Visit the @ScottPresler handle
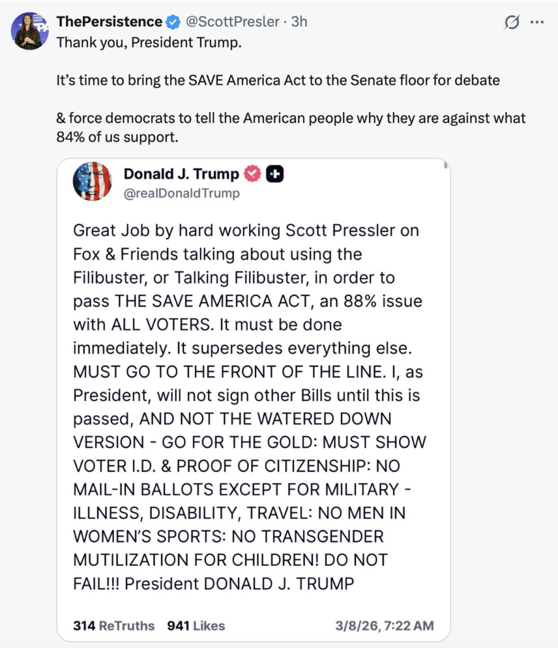The height and width of the screenshot is (648, 558). (232, 22)
